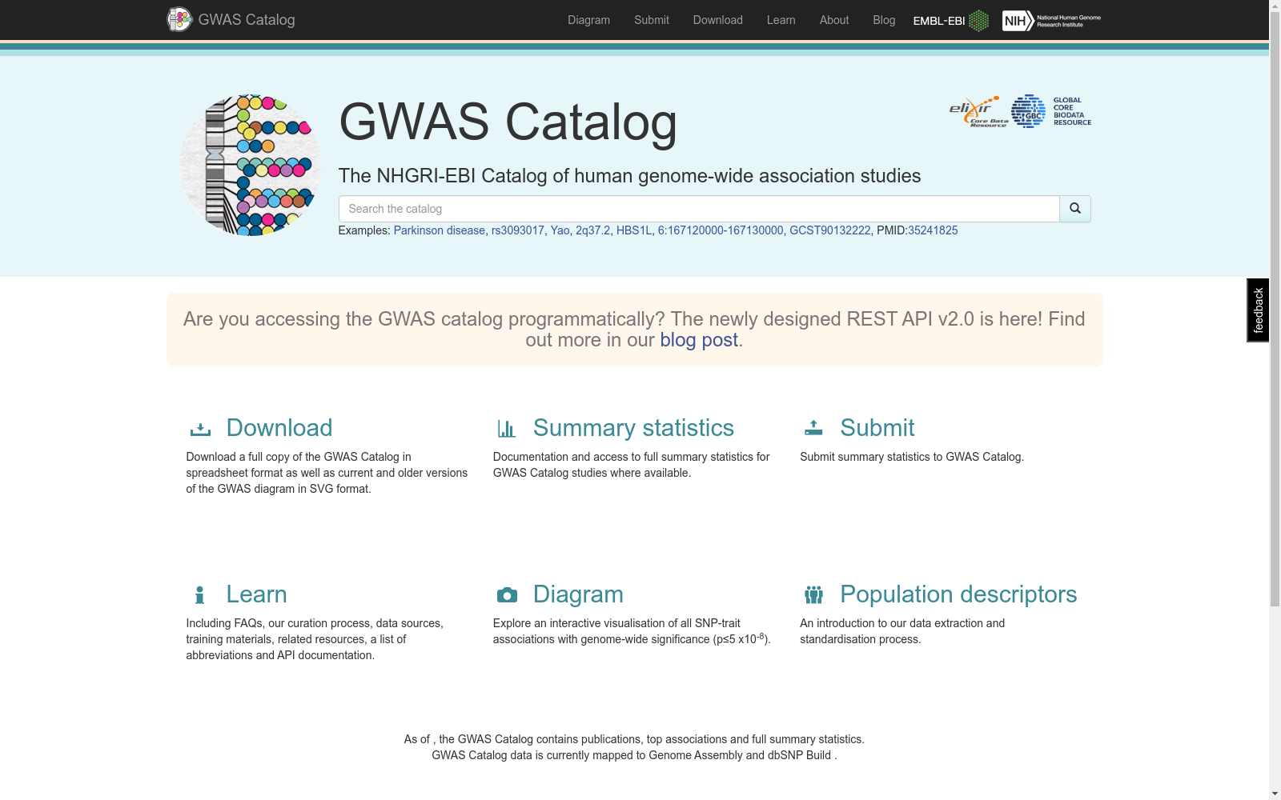
Task: Try the PMID 35241825 example link
Action: (x=933, y=230)
